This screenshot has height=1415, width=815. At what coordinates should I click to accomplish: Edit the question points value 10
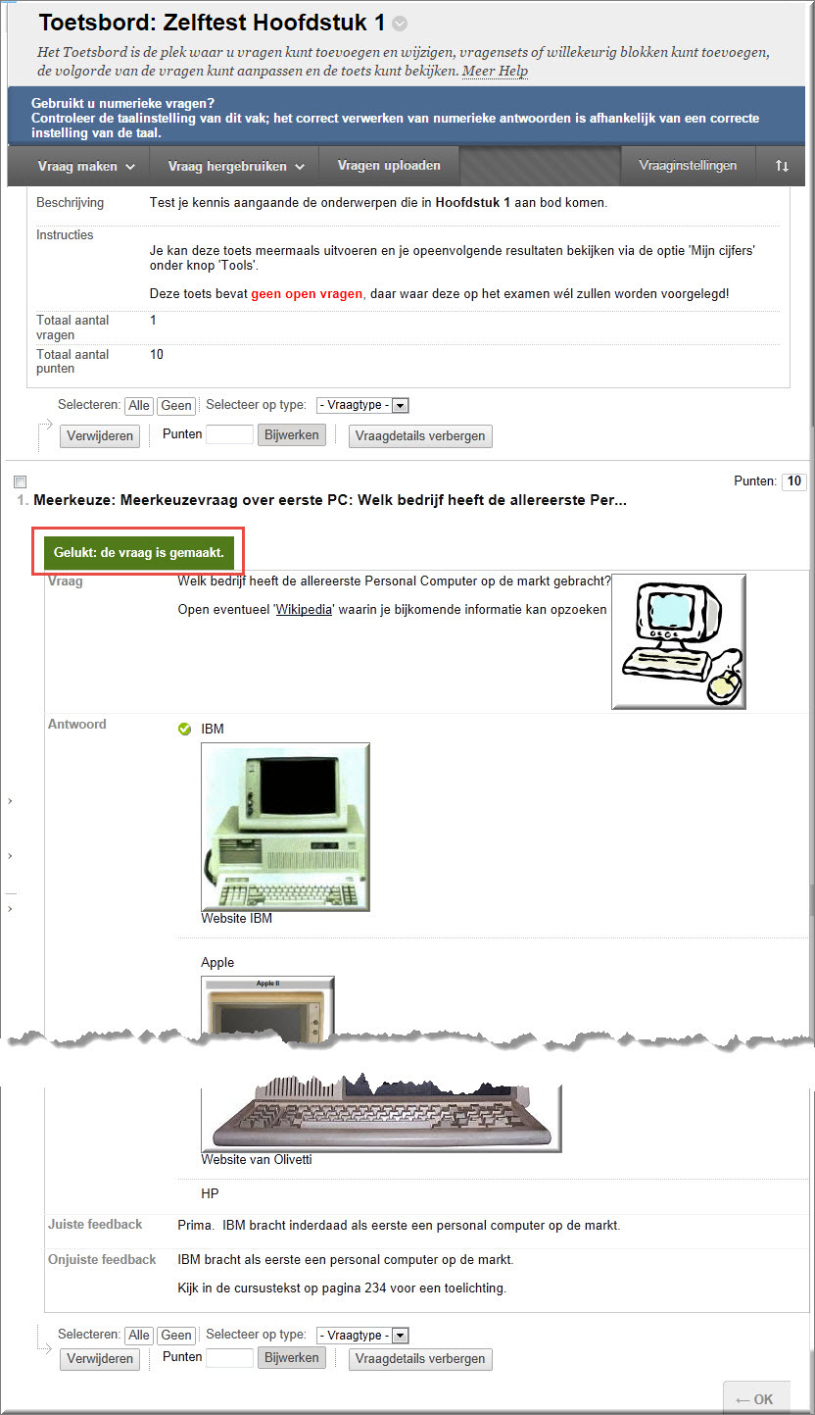click(793, 481)
